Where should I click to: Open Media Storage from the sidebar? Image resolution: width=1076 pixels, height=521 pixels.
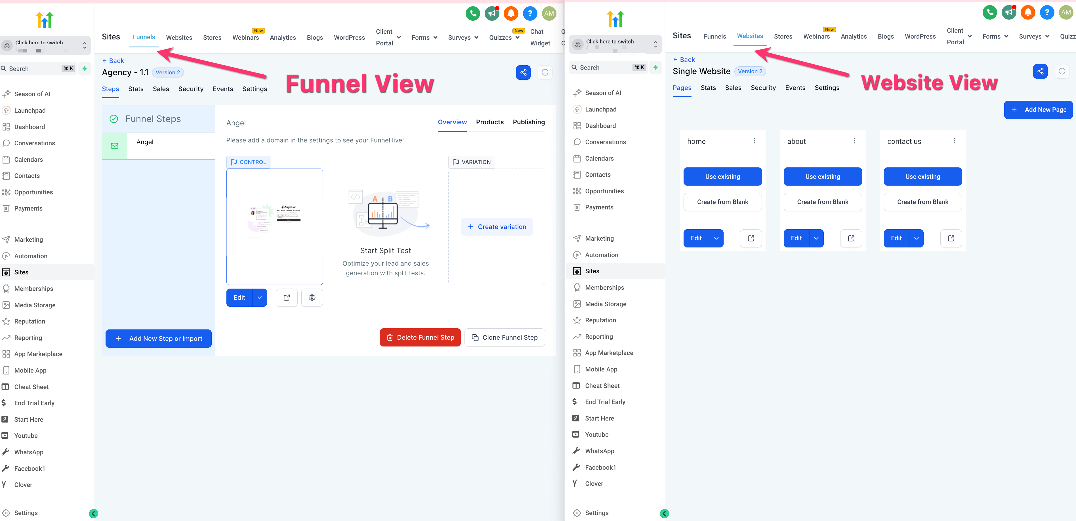(35, 305)
